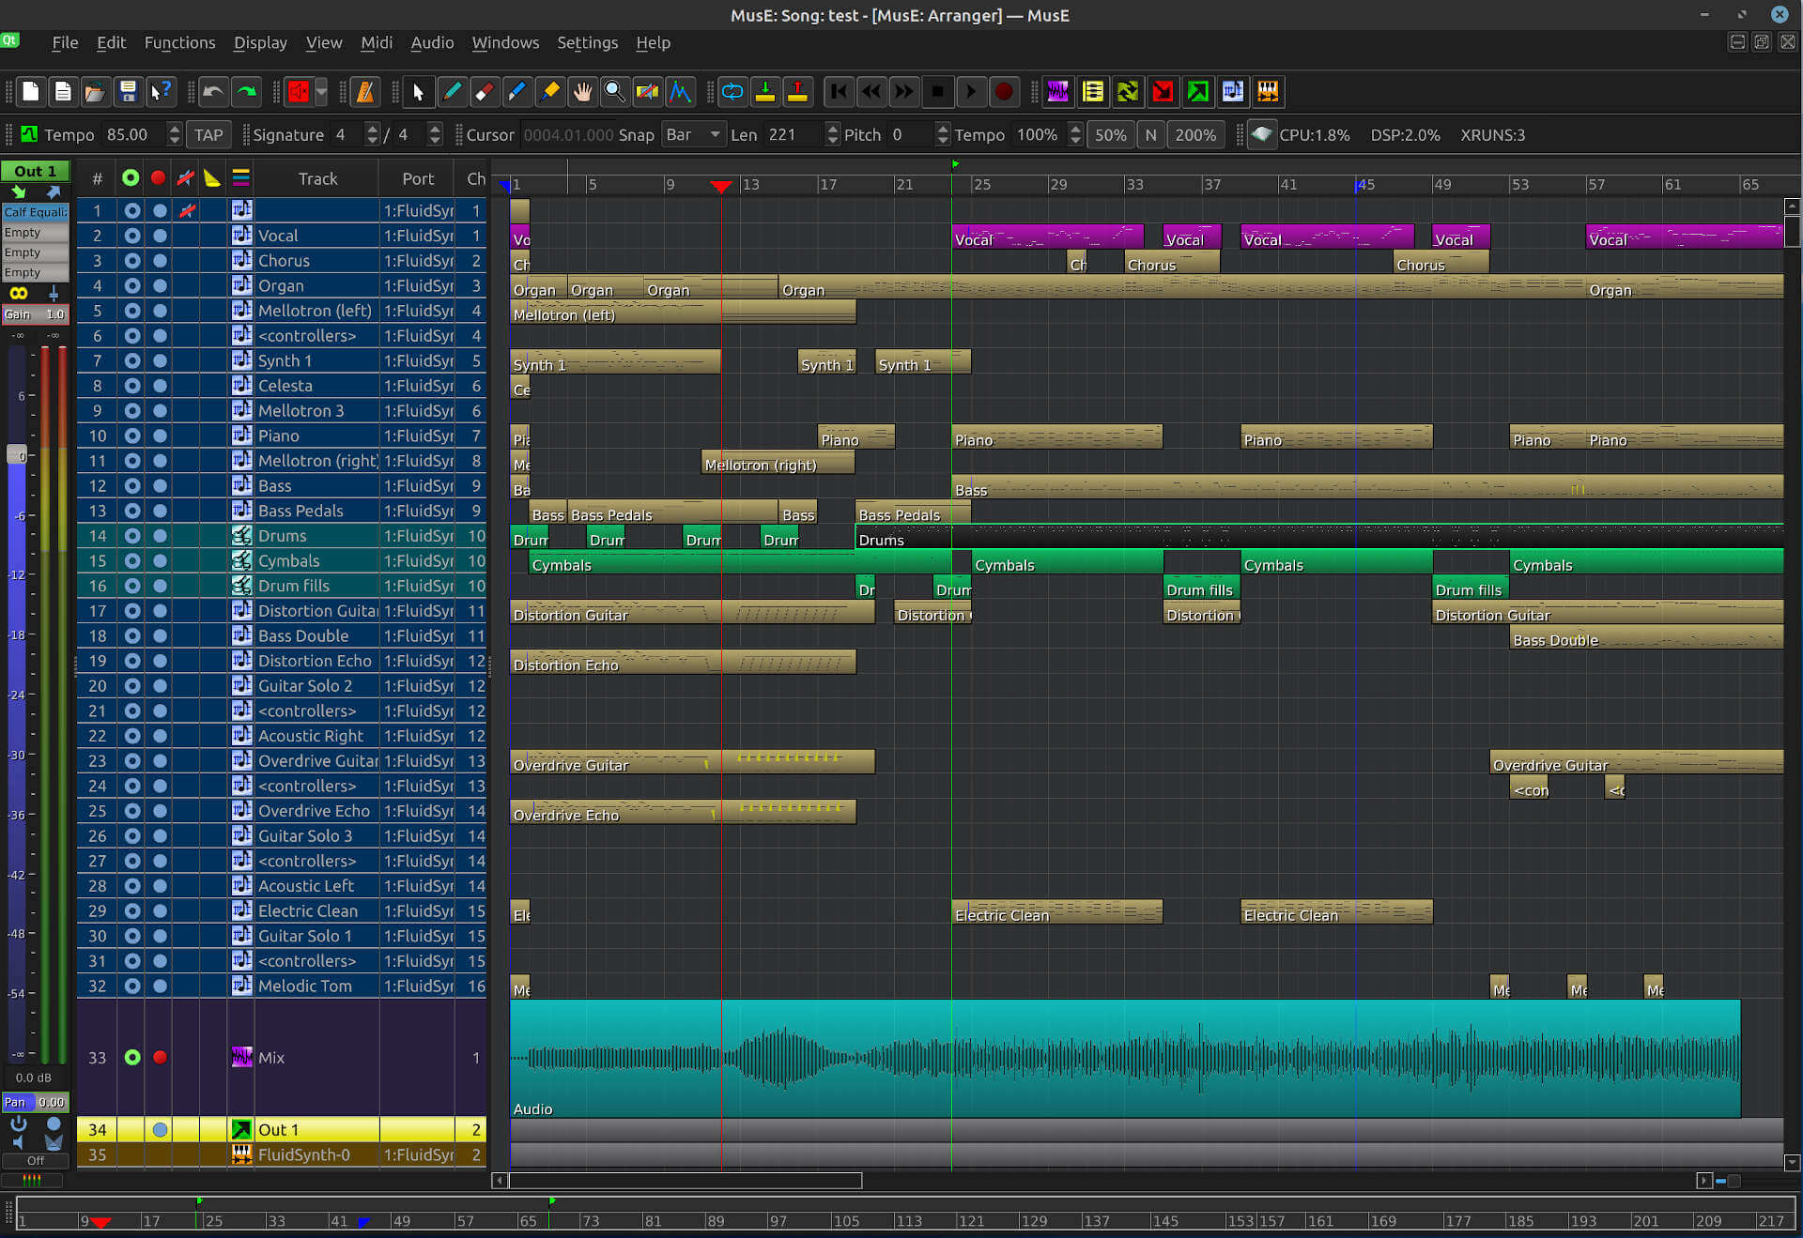
Task: Select the pencil draw tool
Action: 452,92
